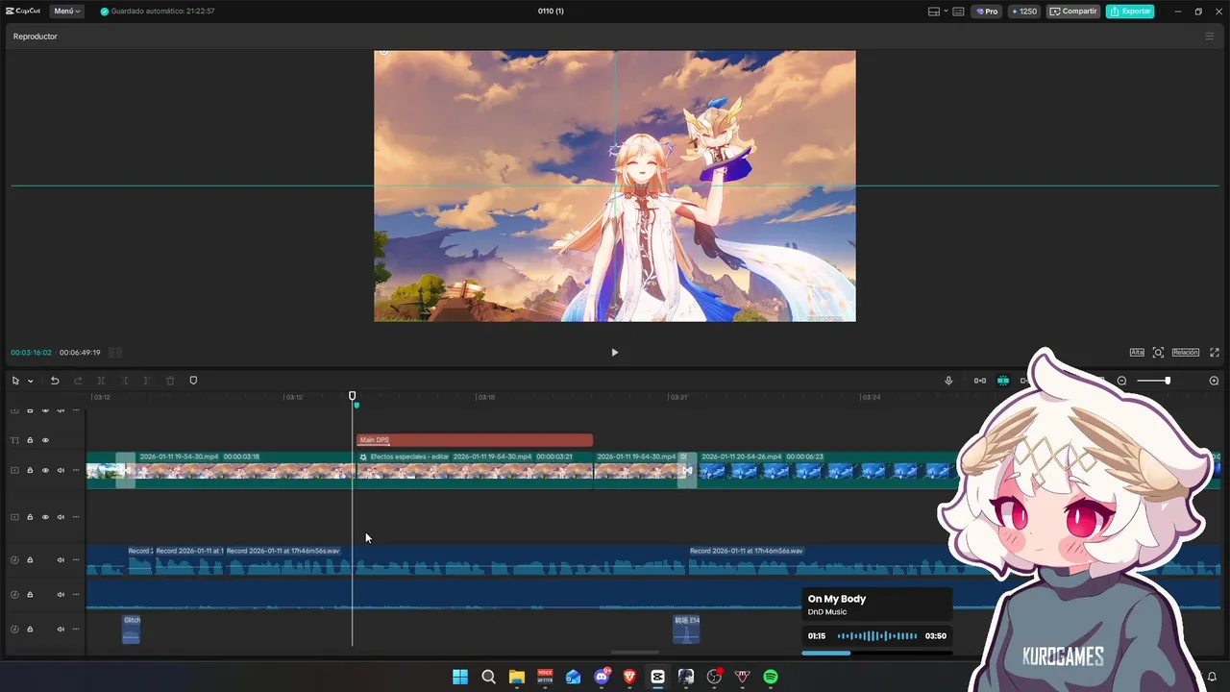Zoom out the timeline with minus icon
The height and width of the screenshot is (692, 1230).
tap(1121, 381)
